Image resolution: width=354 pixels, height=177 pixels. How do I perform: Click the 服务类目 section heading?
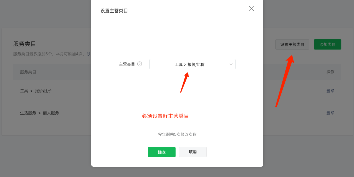click(x=25, y=44)
